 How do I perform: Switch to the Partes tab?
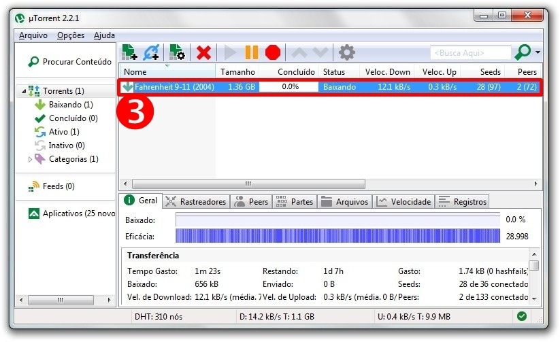295,202
